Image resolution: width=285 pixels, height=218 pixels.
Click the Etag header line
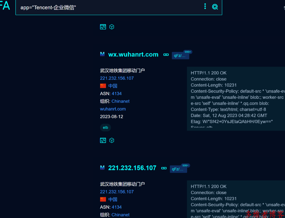(x=232, y=121)
